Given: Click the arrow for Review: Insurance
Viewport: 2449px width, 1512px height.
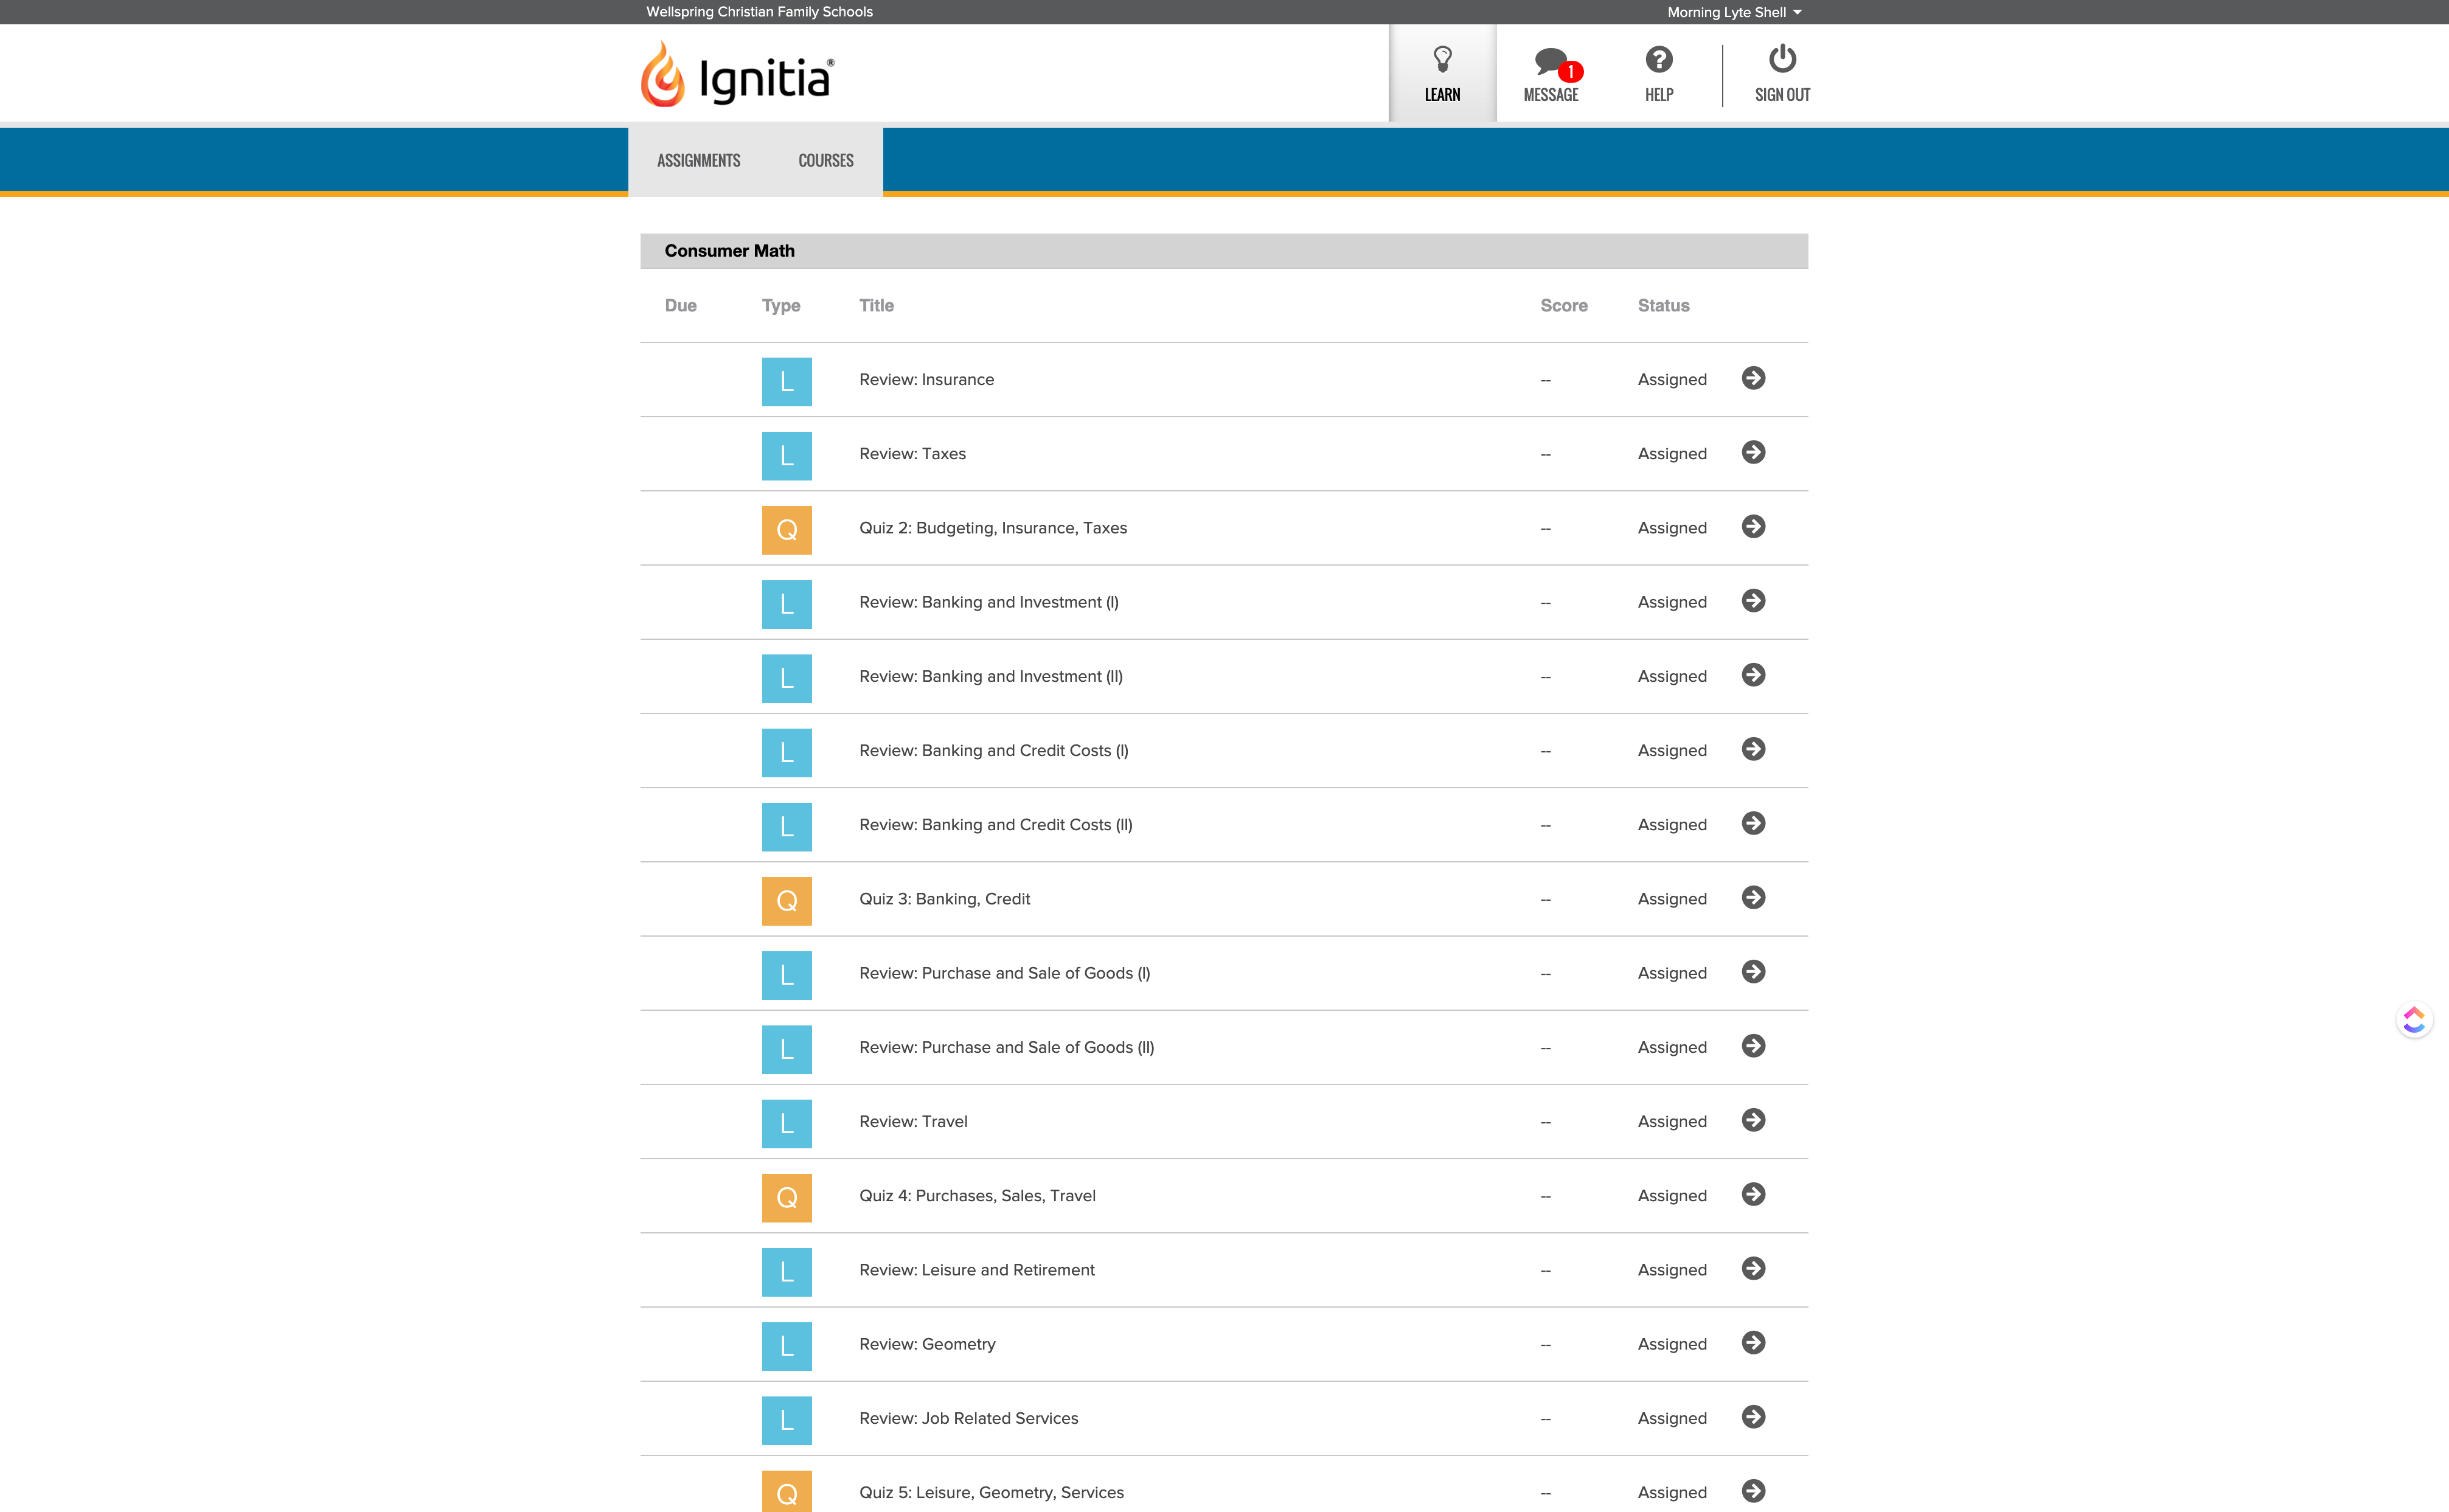Looking at the screenshot, I should (x=1753, y=378).
